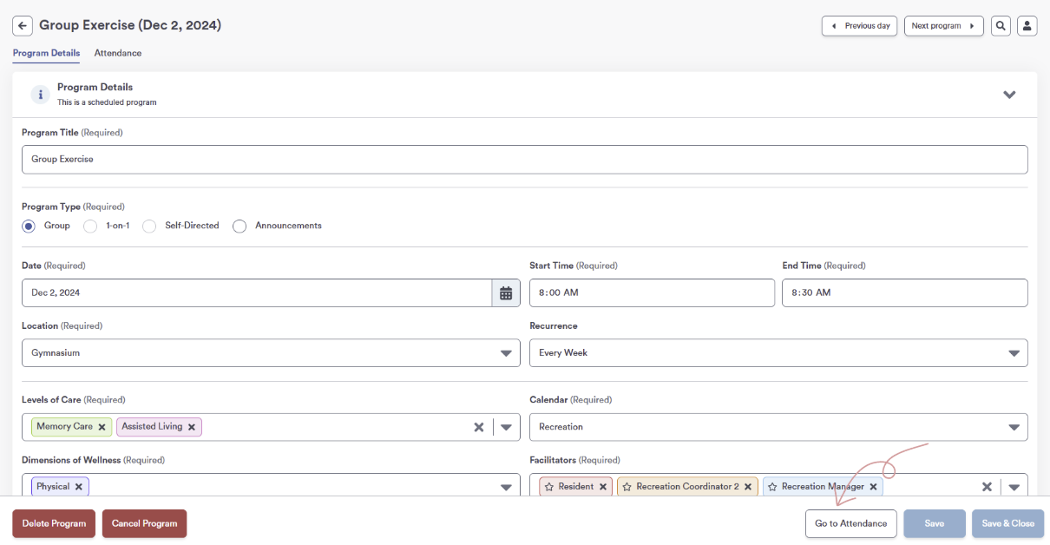Open the search magnifier icon
Viewport: 1050px width, 545px height.
pos(1001,25)
